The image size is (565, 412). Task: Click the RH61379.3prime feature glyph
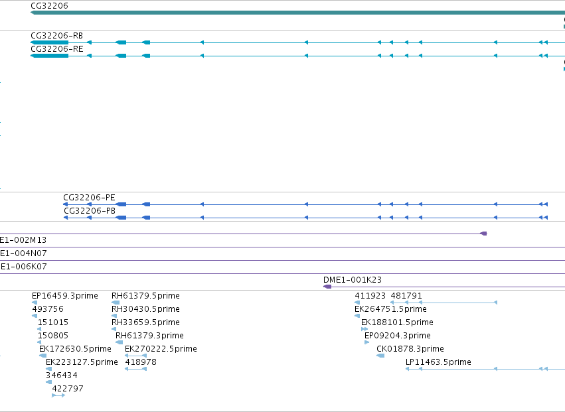pyautogui.click(x=119, y=342)
